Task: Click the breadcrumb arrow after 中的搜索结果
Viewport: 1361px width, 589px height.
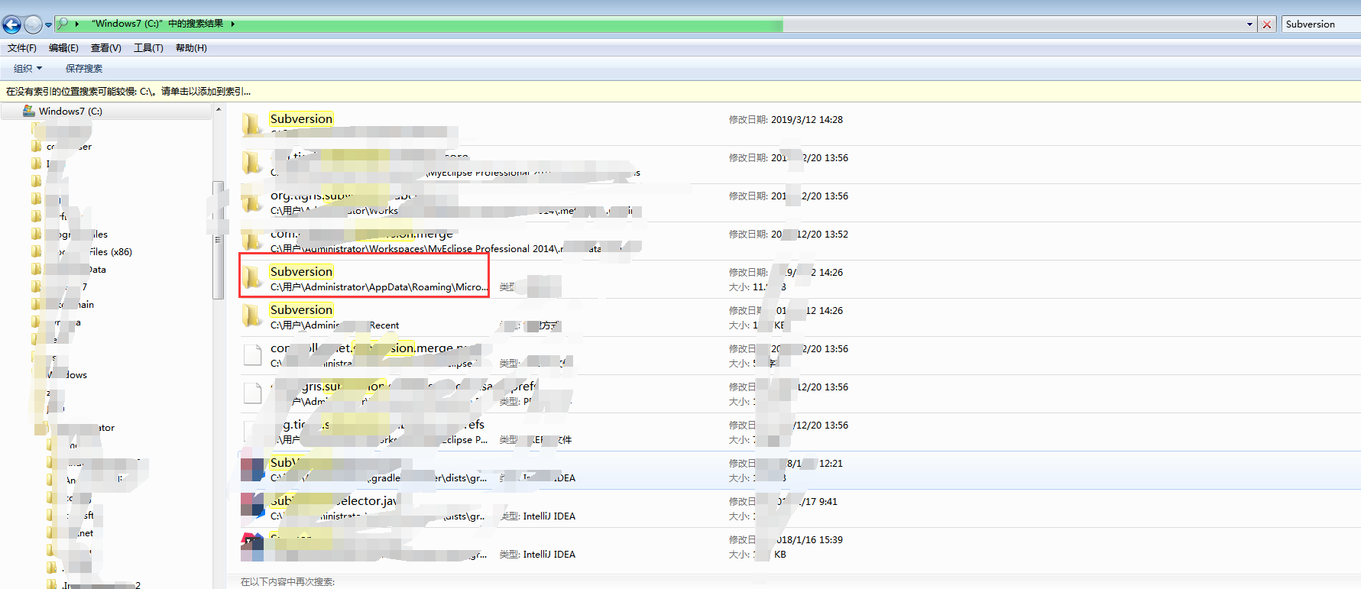Action: pyautogui.click(x=232, y=24)
